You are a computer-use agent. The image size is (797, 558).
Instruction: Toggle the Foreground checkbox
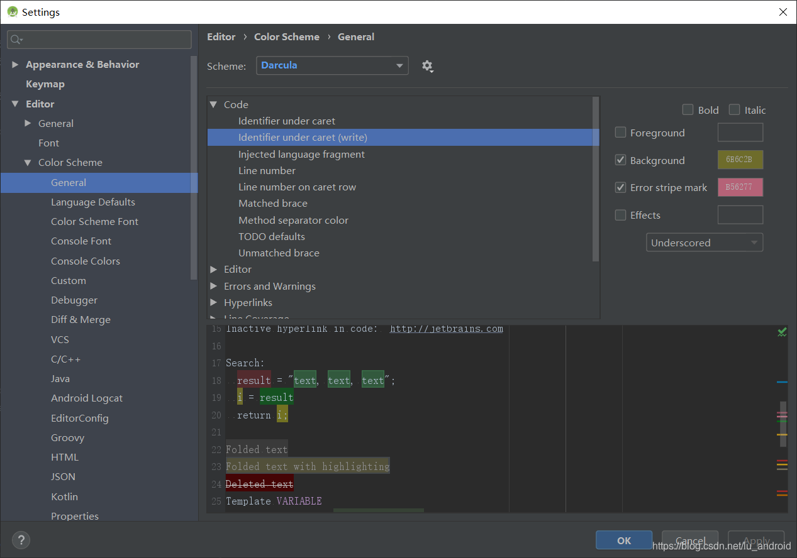tap(620, 133)
